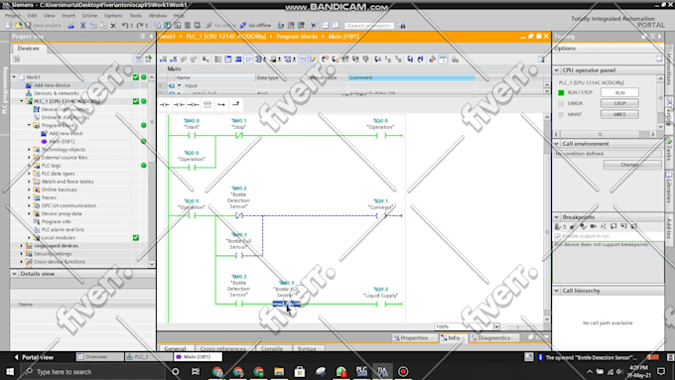Click the Undo arrow icon
675x380 pixels.
(x=124, y=26)
